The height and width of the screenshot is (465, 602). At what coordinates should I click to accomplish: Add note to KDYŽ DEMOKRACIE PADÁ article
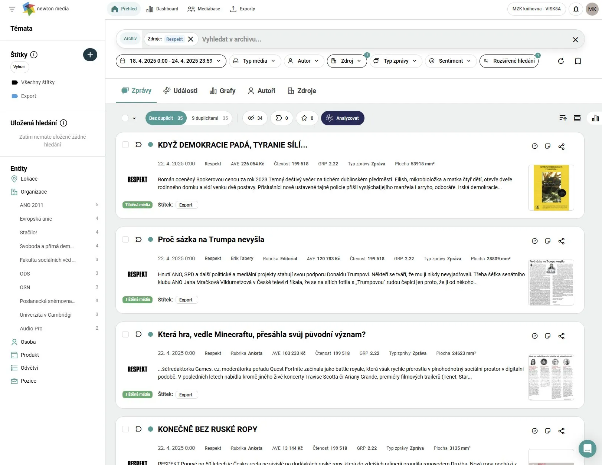pos(548,146)
